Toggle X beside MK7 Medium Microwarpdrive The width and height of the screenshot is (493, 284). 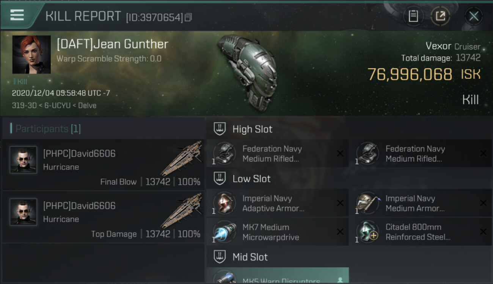tap(340, 232)
